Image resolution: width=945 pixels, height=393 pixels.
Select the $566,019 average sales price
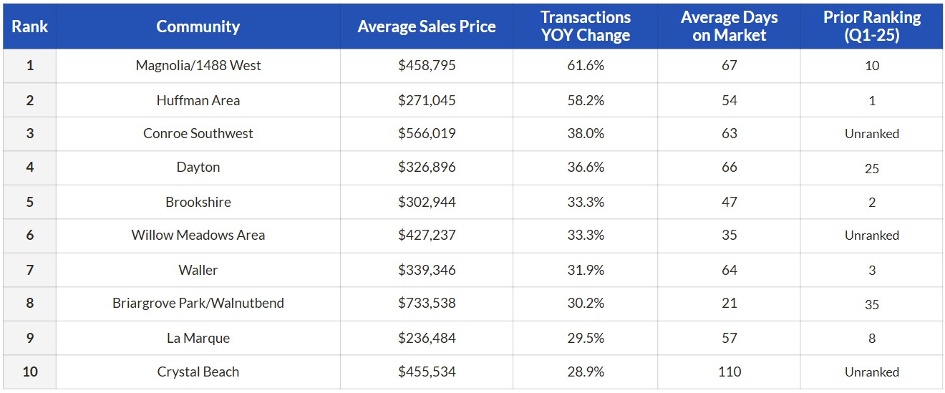427,133
